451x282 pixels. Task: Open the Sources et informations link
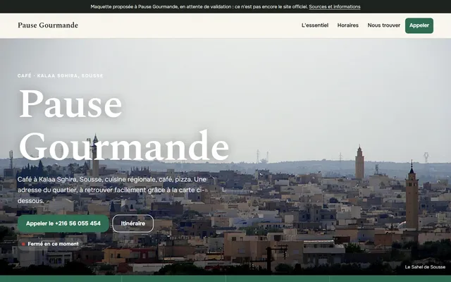coord(335,6)
